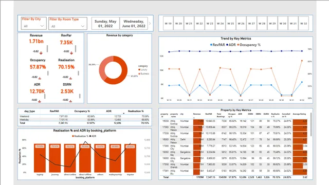Click the ADR legend item in trend chart

pyautogui.click(x=231, y=45)
